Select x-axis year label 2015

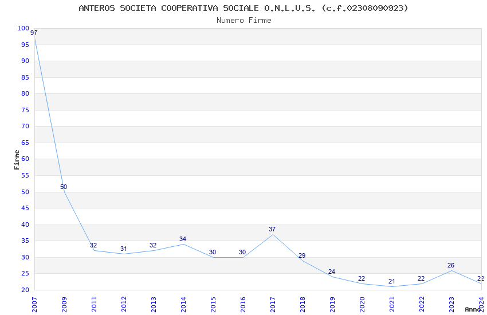point(213,304)
